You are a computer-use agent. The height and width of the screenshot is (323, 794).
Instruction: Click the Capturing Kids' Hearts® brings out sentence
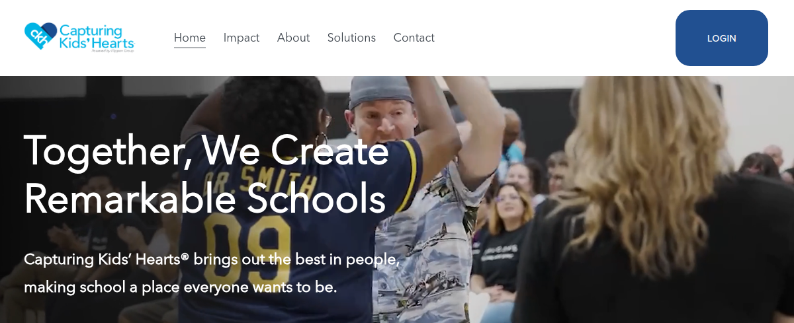[212, 259]
